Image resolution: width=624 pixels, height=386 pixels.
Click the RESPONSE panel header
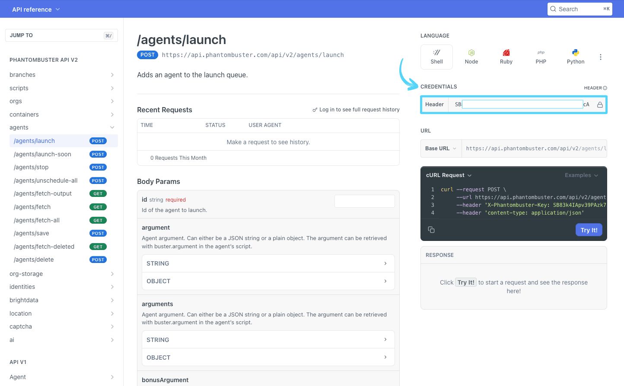click(x=514, y=255)
